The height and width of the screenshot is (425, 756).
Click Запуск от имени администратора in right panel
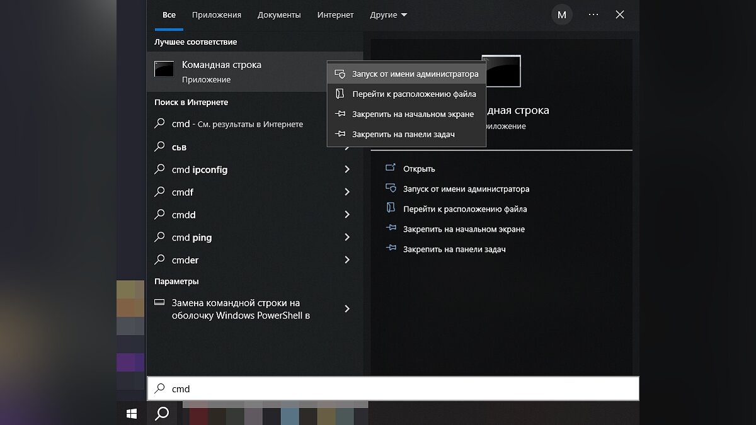(466, 189)
